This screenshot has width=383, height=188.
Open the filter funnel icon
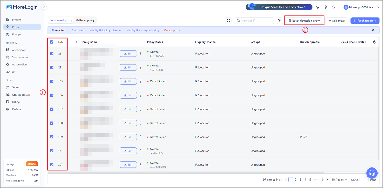click(280, 21)
